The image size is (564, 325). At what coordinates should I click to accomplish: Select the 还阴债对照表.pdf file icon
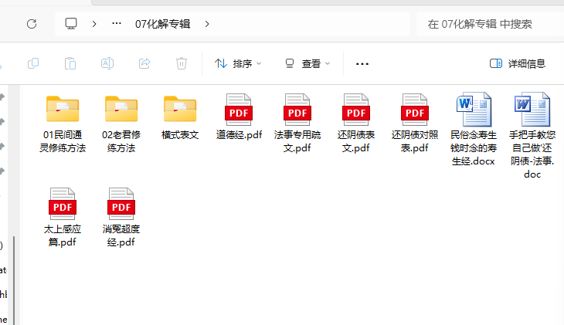coord(415,110)
